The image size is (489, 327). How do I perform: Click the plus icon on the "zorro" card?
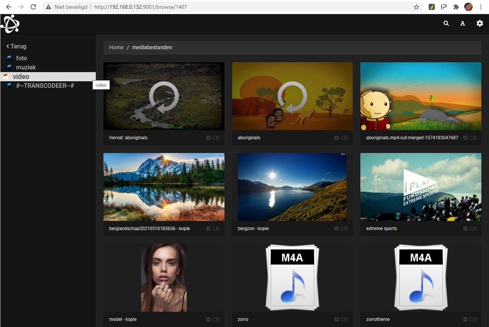pyautogui.click(x=337, y=319)
